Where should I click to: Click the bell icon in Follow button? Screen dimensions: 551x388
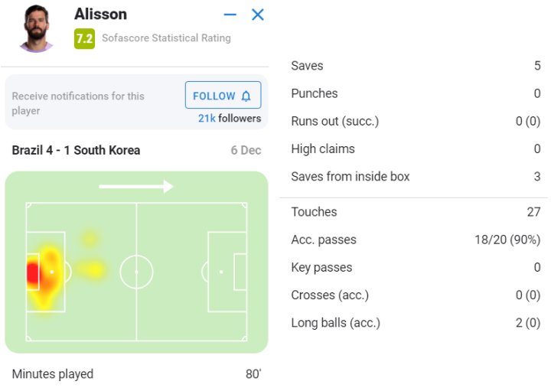pyautogui.click(x=246, y=96)
